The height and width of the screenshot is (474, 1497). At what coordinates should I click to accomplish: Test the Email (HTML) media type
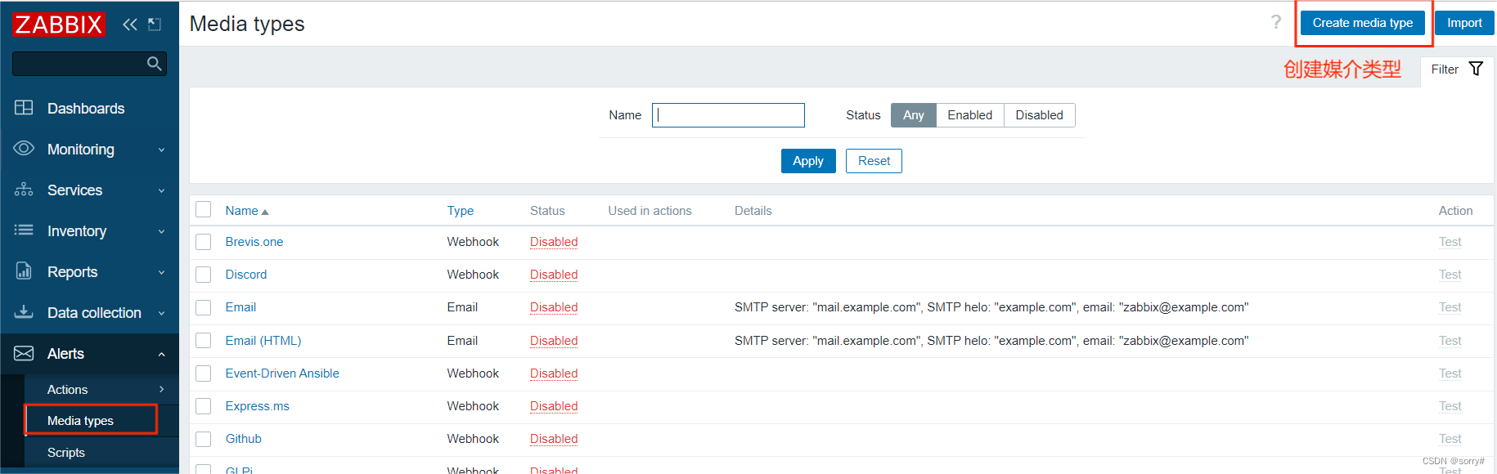point(1450,341)
